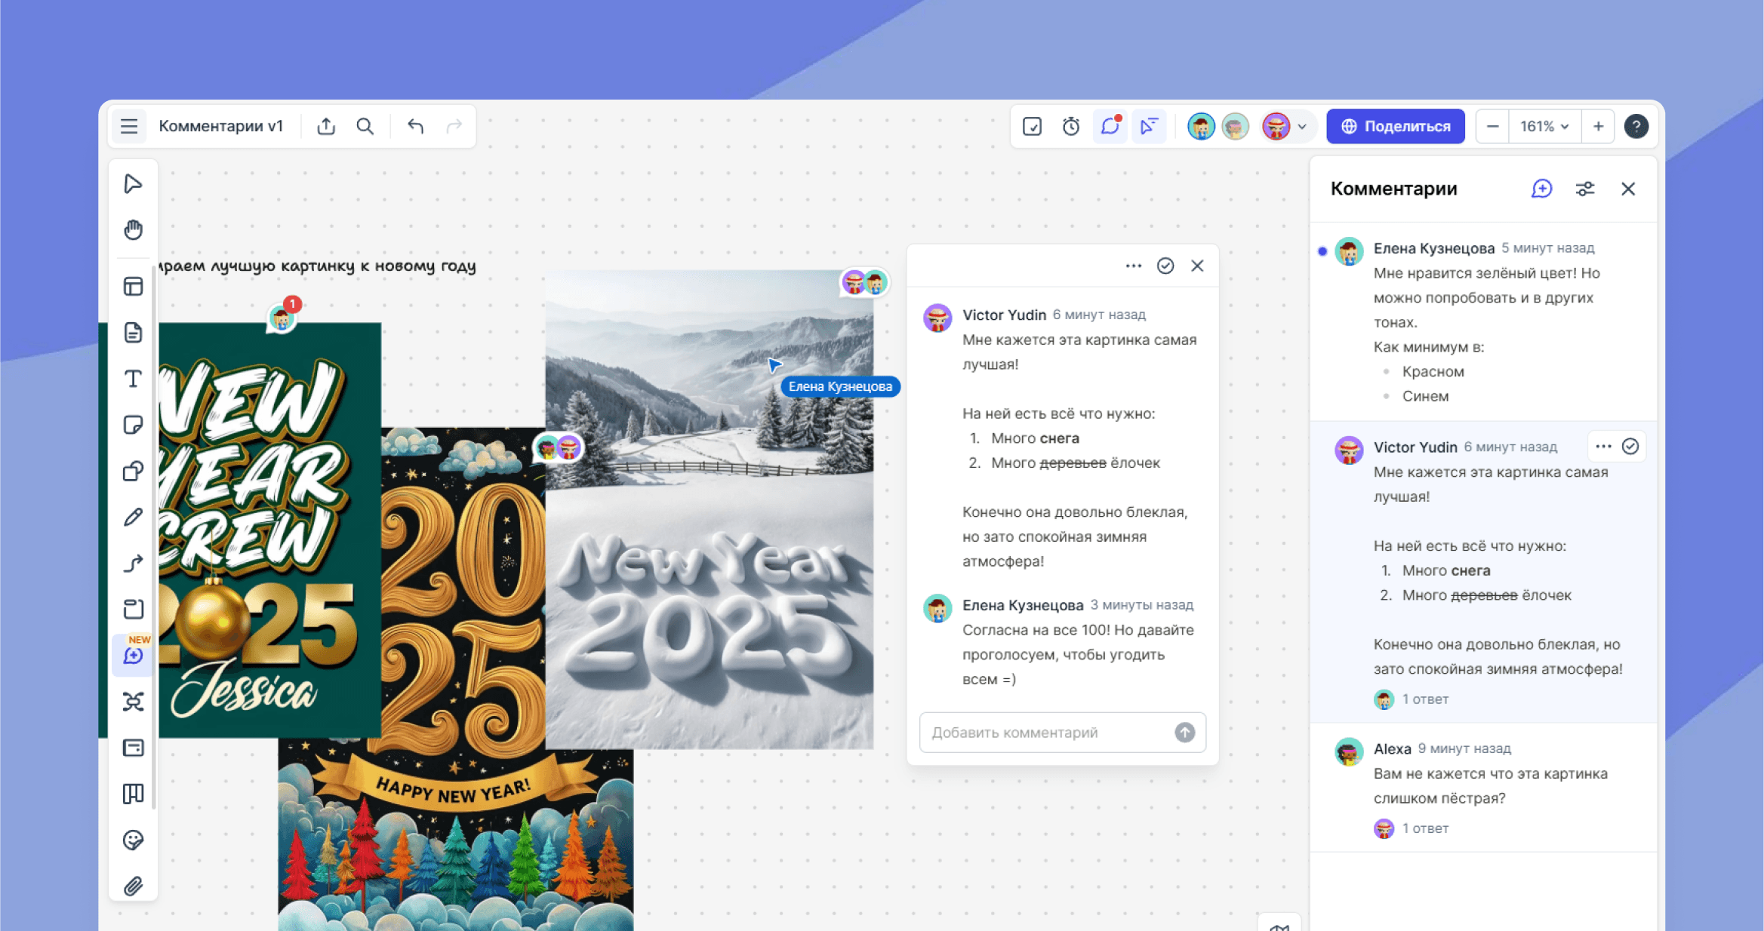This screenshot has width=1764, height=931.
Task: Click the export/upload board icon
Action: 326,126
